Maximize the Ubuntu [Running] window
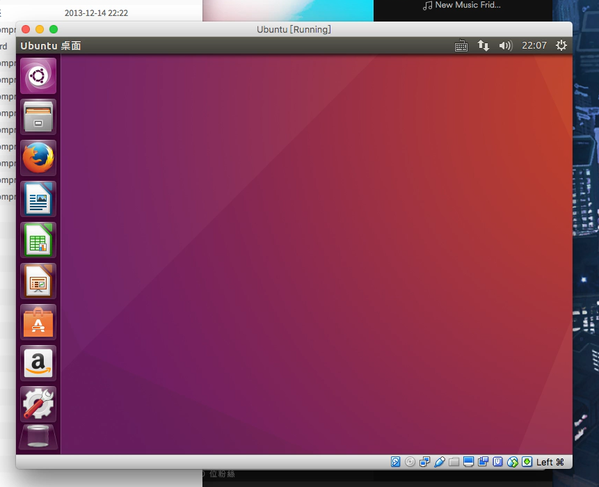Viewport: 599px width, 487px height. pos(54,29)
